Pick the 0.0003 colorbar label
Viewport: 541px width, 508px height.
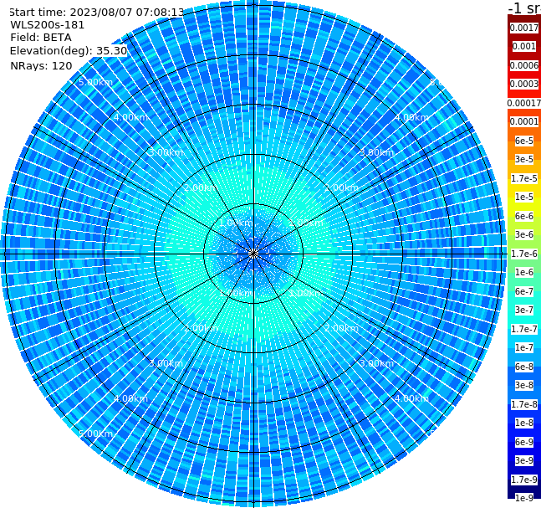[x=524, y=84]
